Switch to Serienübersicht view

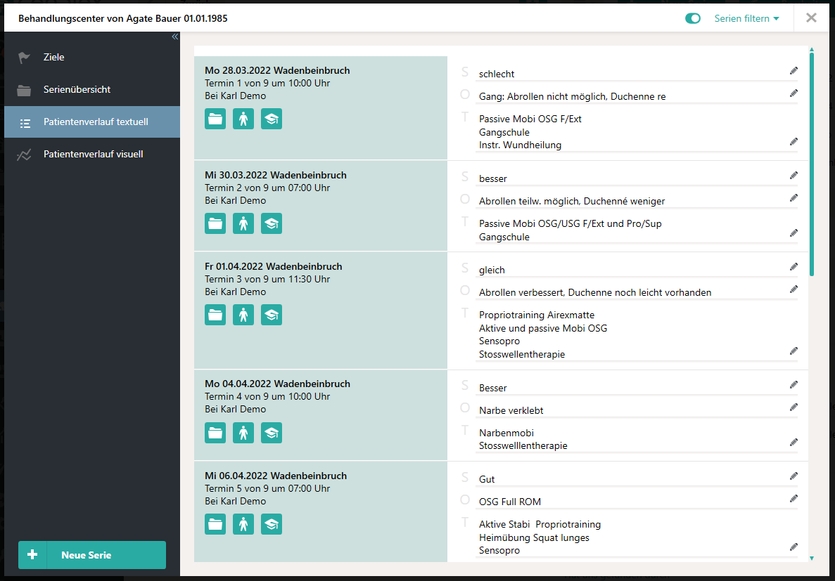coord(77,90)
